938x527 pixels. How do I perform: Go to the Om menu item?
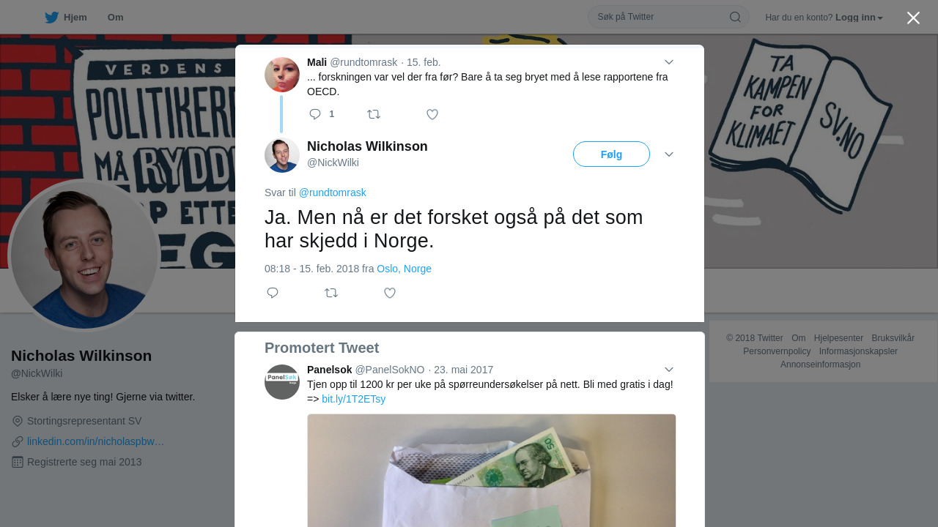(115, 18)
